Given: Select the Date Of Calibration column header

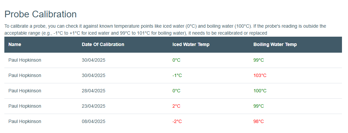Looking at the screenshot, I should (103, 44).
